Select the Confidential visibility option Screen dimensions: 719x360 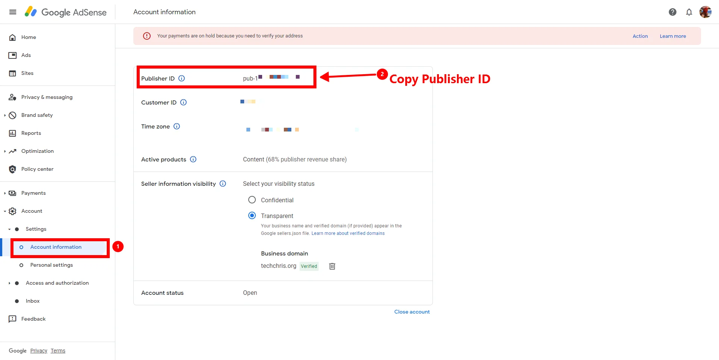coord(252,200)
